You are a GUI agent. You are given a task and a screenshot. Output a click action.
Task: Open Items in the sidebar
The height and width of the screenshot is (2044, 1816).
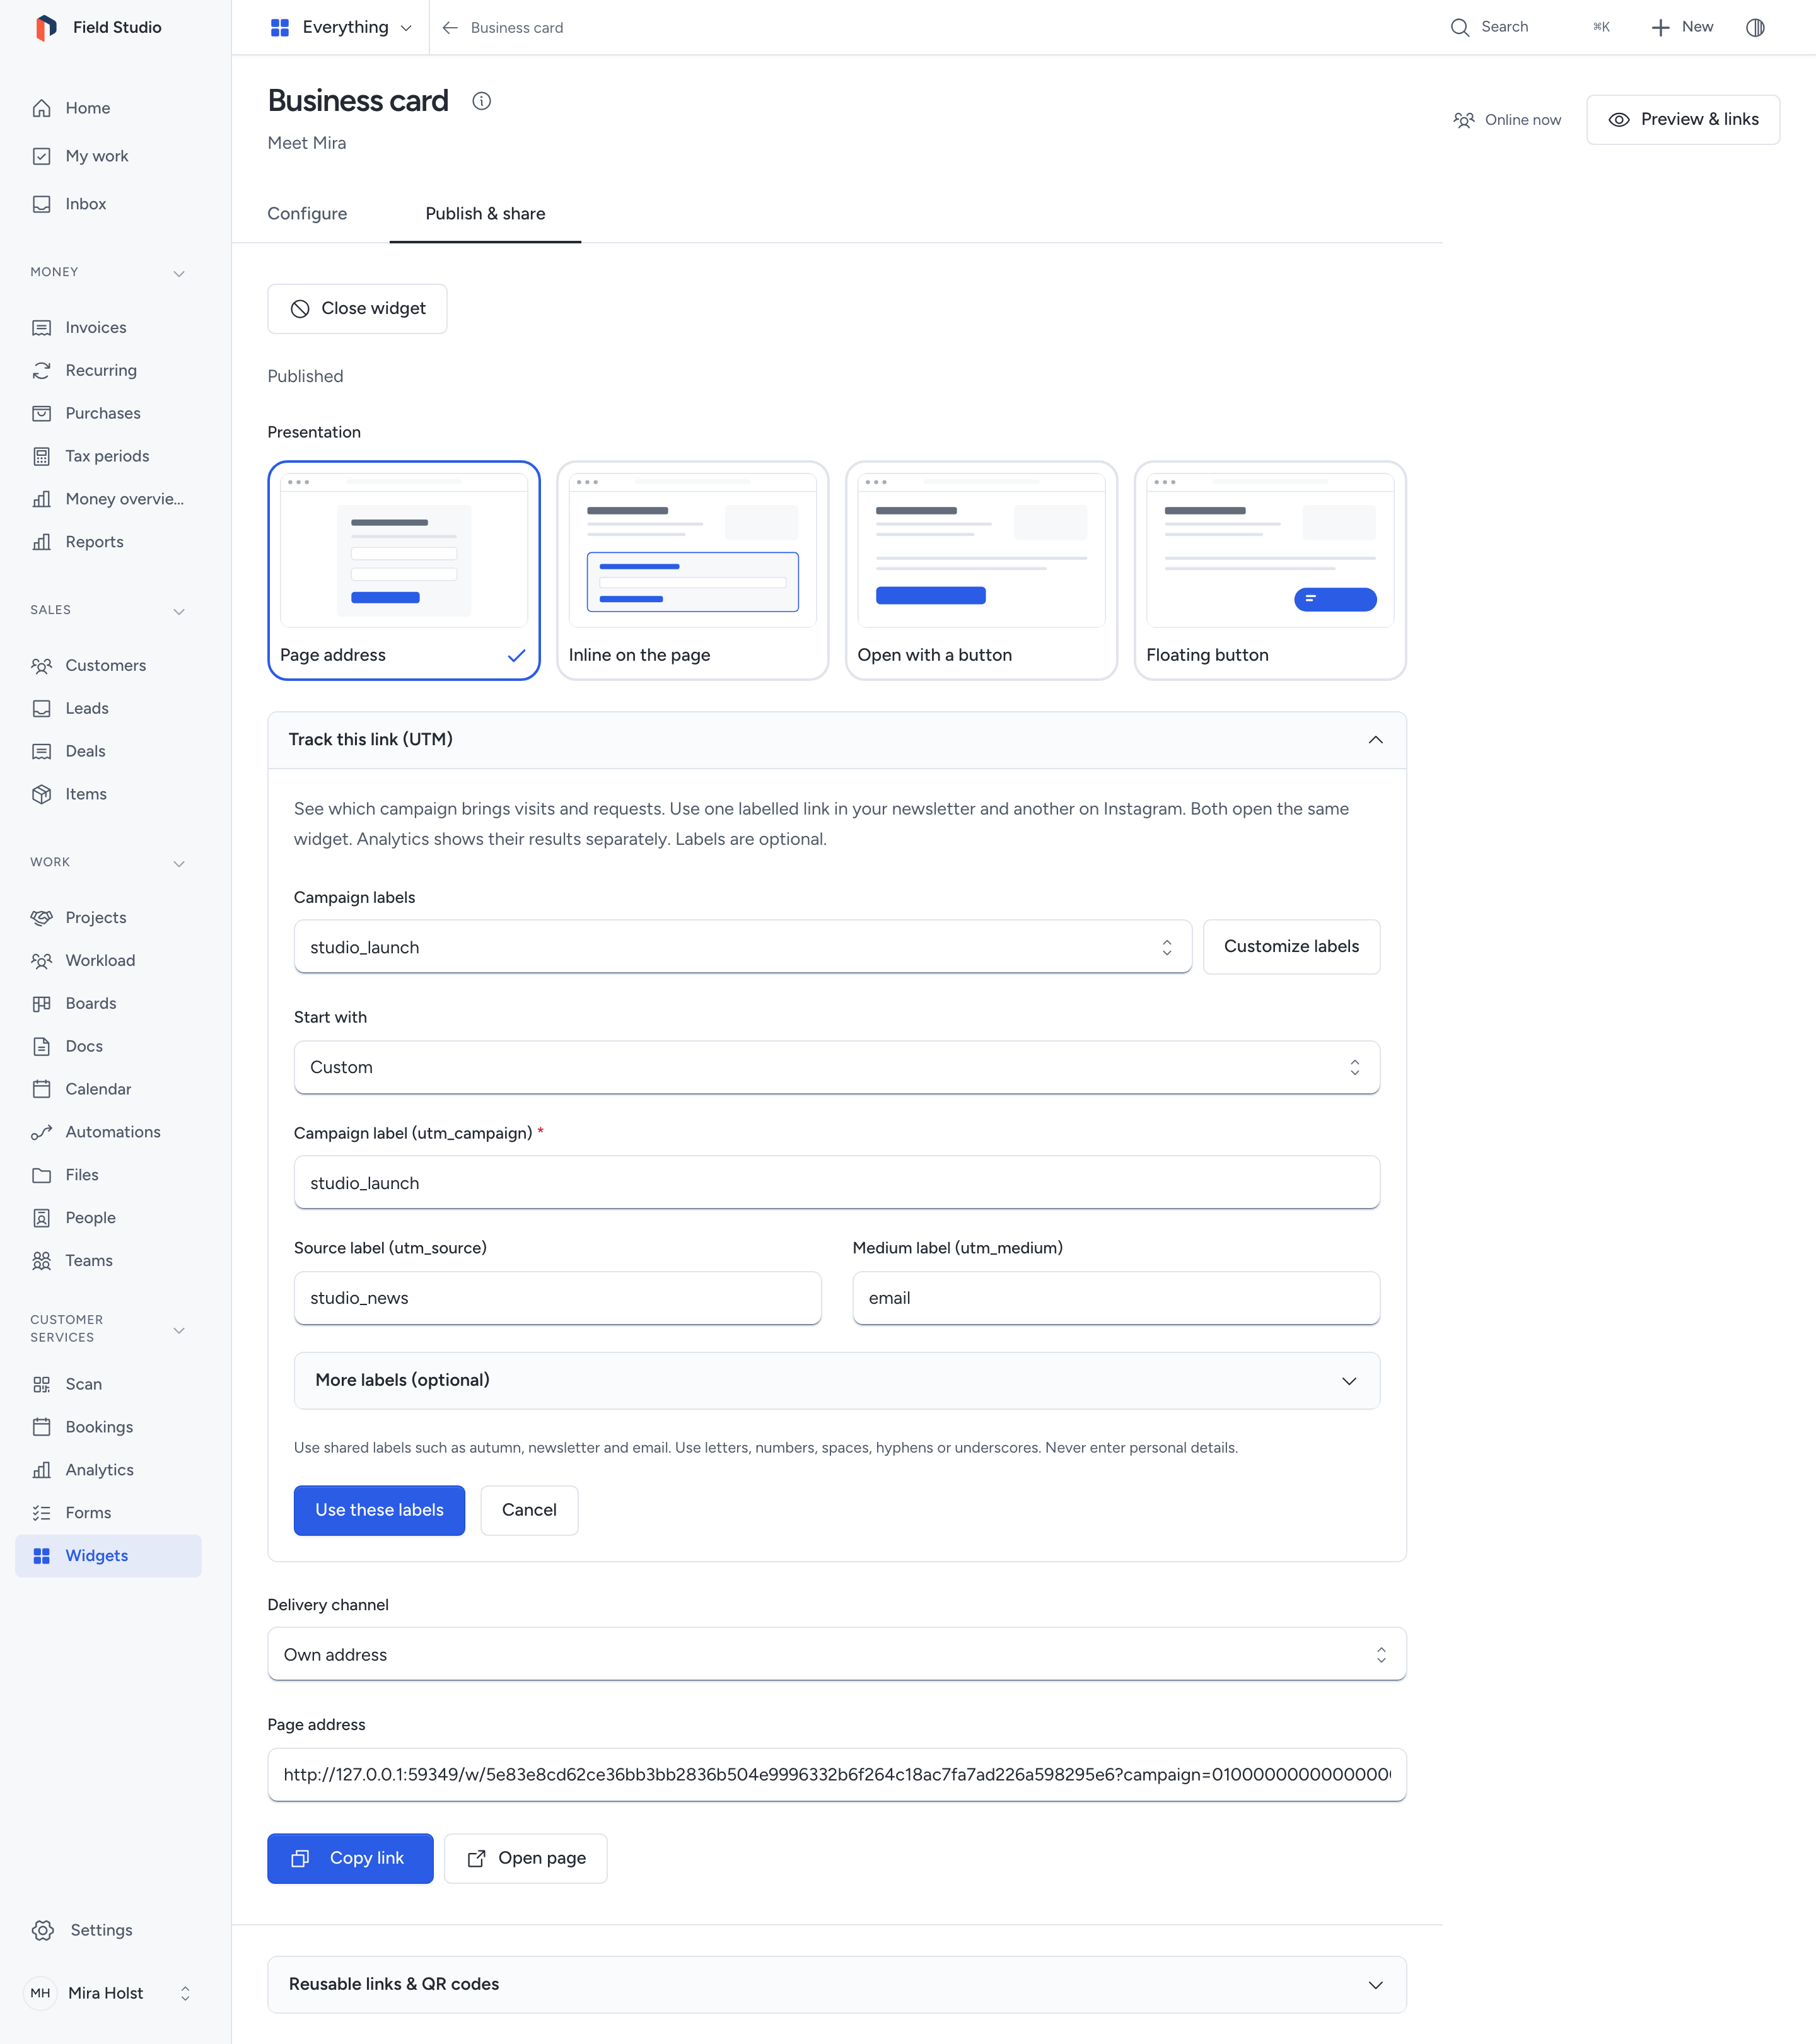[x=108, y=794]
